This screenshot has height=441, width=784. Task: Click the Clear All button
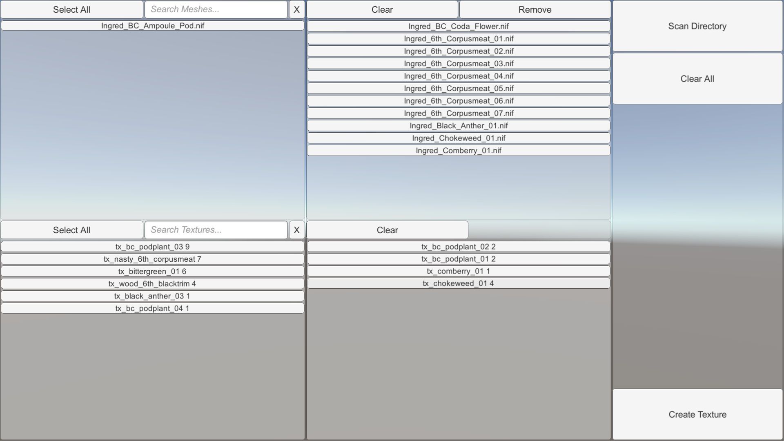click(697, 79)
